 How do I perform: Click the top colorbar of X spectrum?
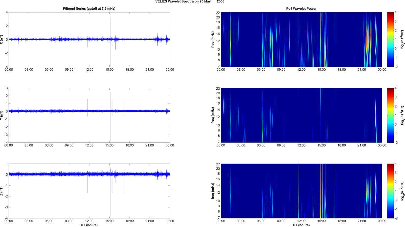click(390, 39)
